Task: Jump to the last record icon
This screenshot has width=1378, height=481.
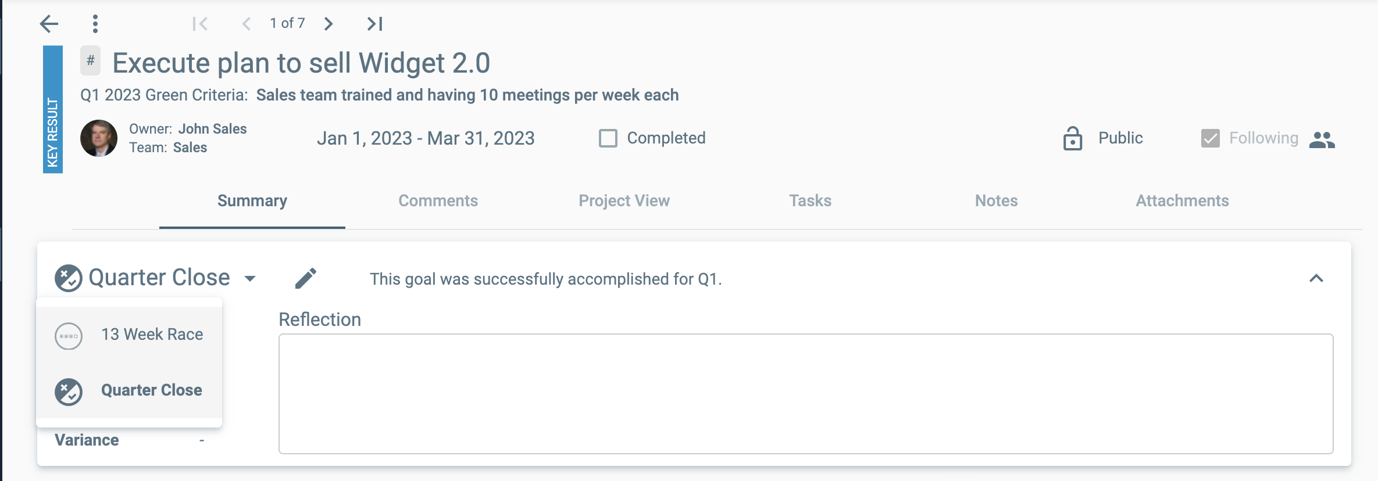Action: [375, 24]
